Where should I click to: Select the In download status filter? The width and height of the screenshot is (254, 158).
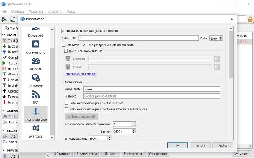tap(10, 46)
